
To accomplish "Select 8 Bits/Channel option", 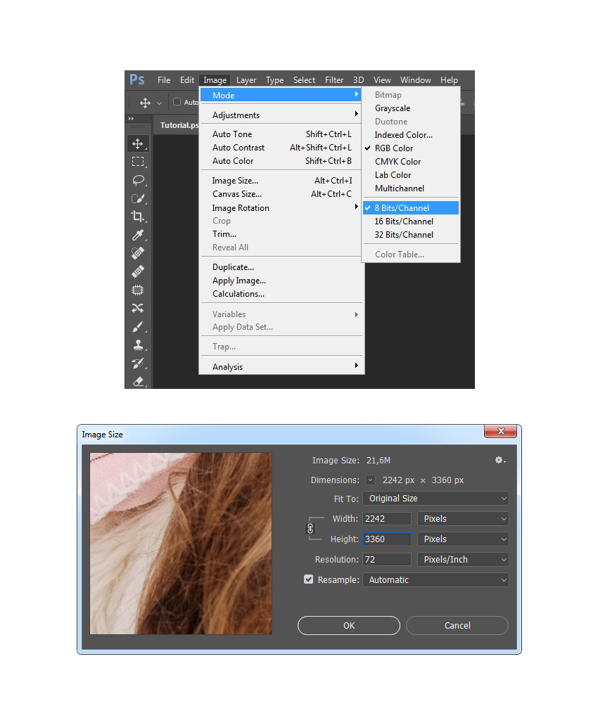I will (411, 208).
